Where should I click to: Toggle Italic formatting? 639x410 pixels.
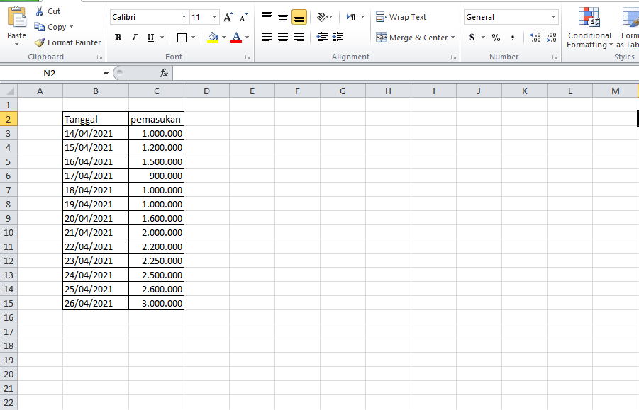[x=134, y=38]
